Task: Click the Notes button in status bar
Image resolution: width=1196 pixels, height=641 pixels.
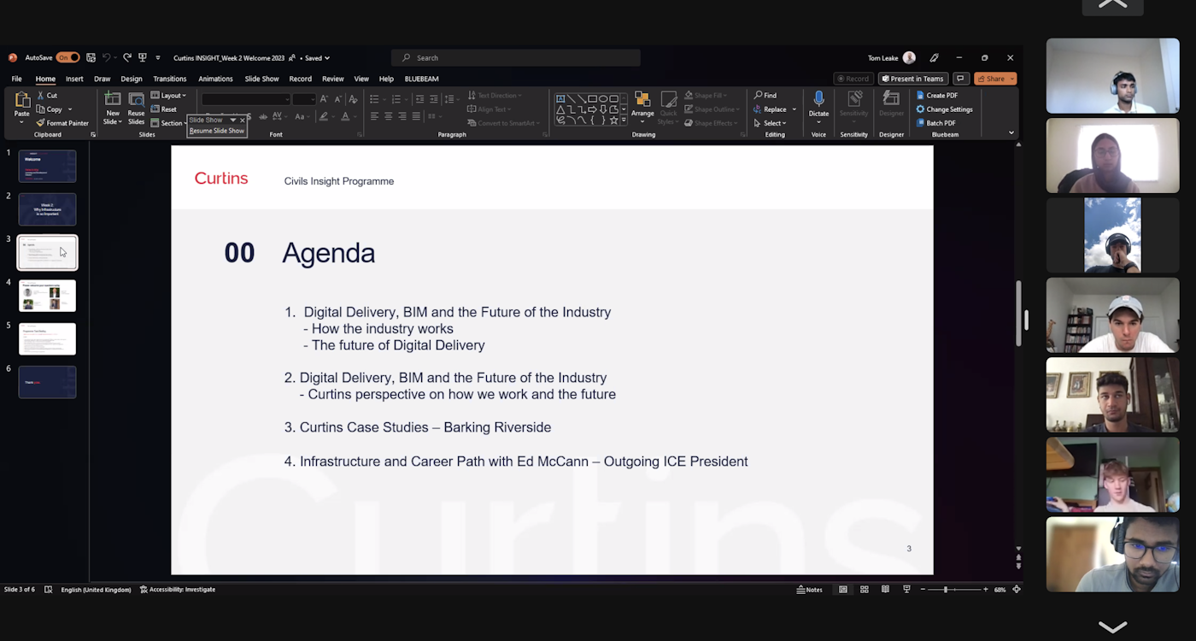Action: pos(810,590)
